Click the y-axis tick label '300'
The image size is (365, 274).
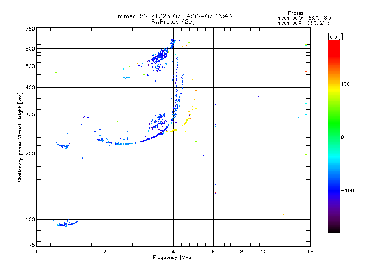[30, 115]
